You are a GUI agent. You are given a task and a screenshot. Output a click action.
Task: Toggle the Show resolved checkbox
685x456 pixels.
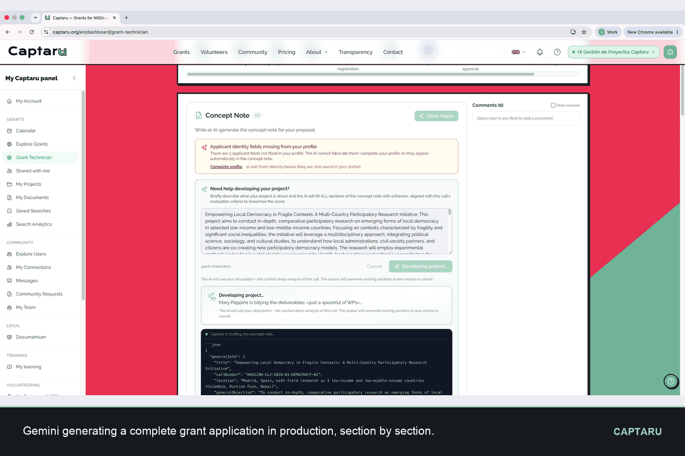tap(553, 105)
